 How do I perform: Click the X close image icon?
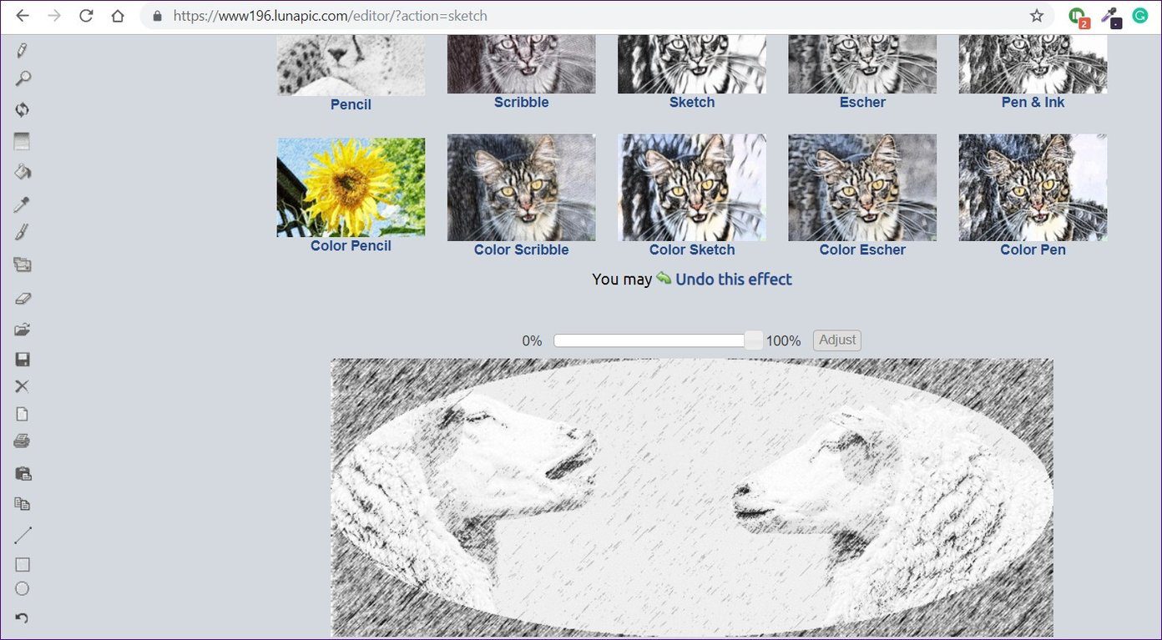(x=23, y=386)
